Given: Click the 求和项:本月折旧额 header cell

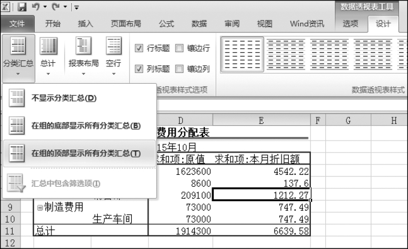Looking at the screenshot, I should [261, 159].
